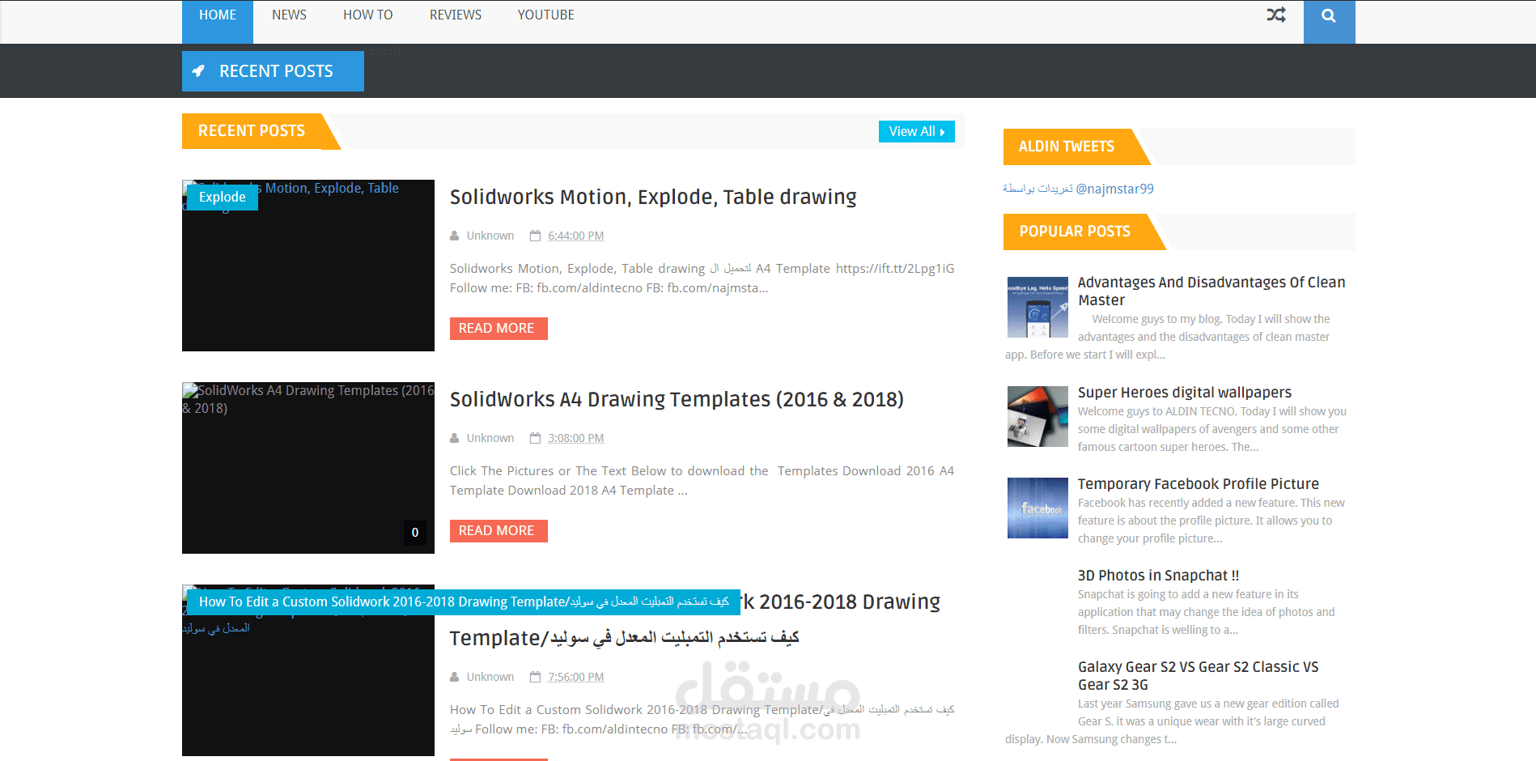Open the search magnifier icon

[x=1329, y=15]
